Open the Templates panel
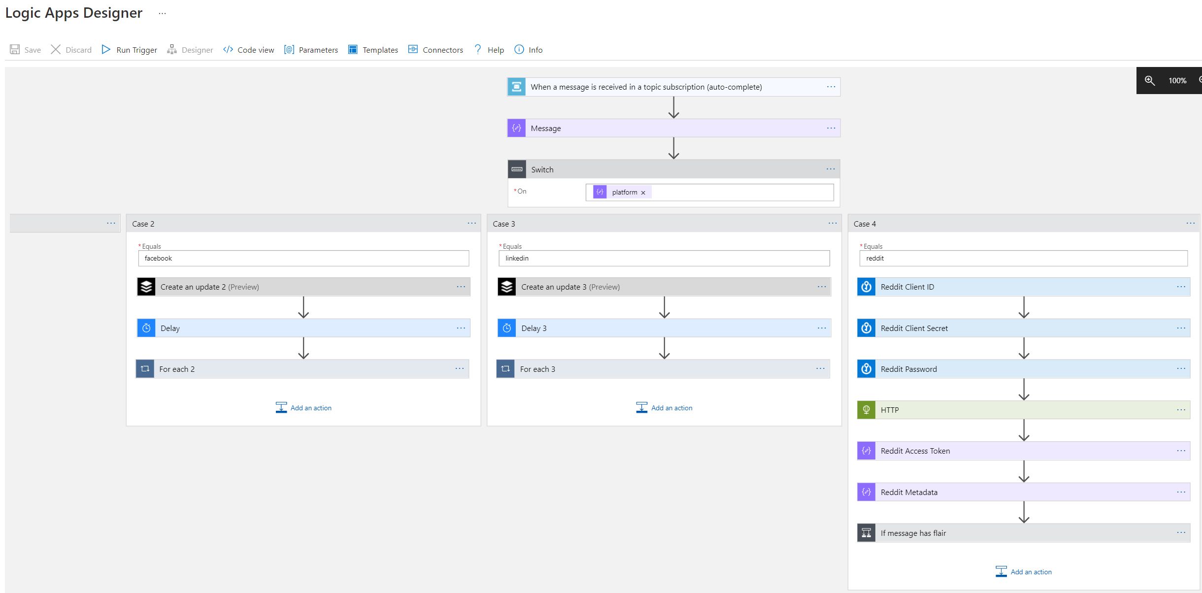The height and width of the screenshot is (593, 1202). point(373,49)
